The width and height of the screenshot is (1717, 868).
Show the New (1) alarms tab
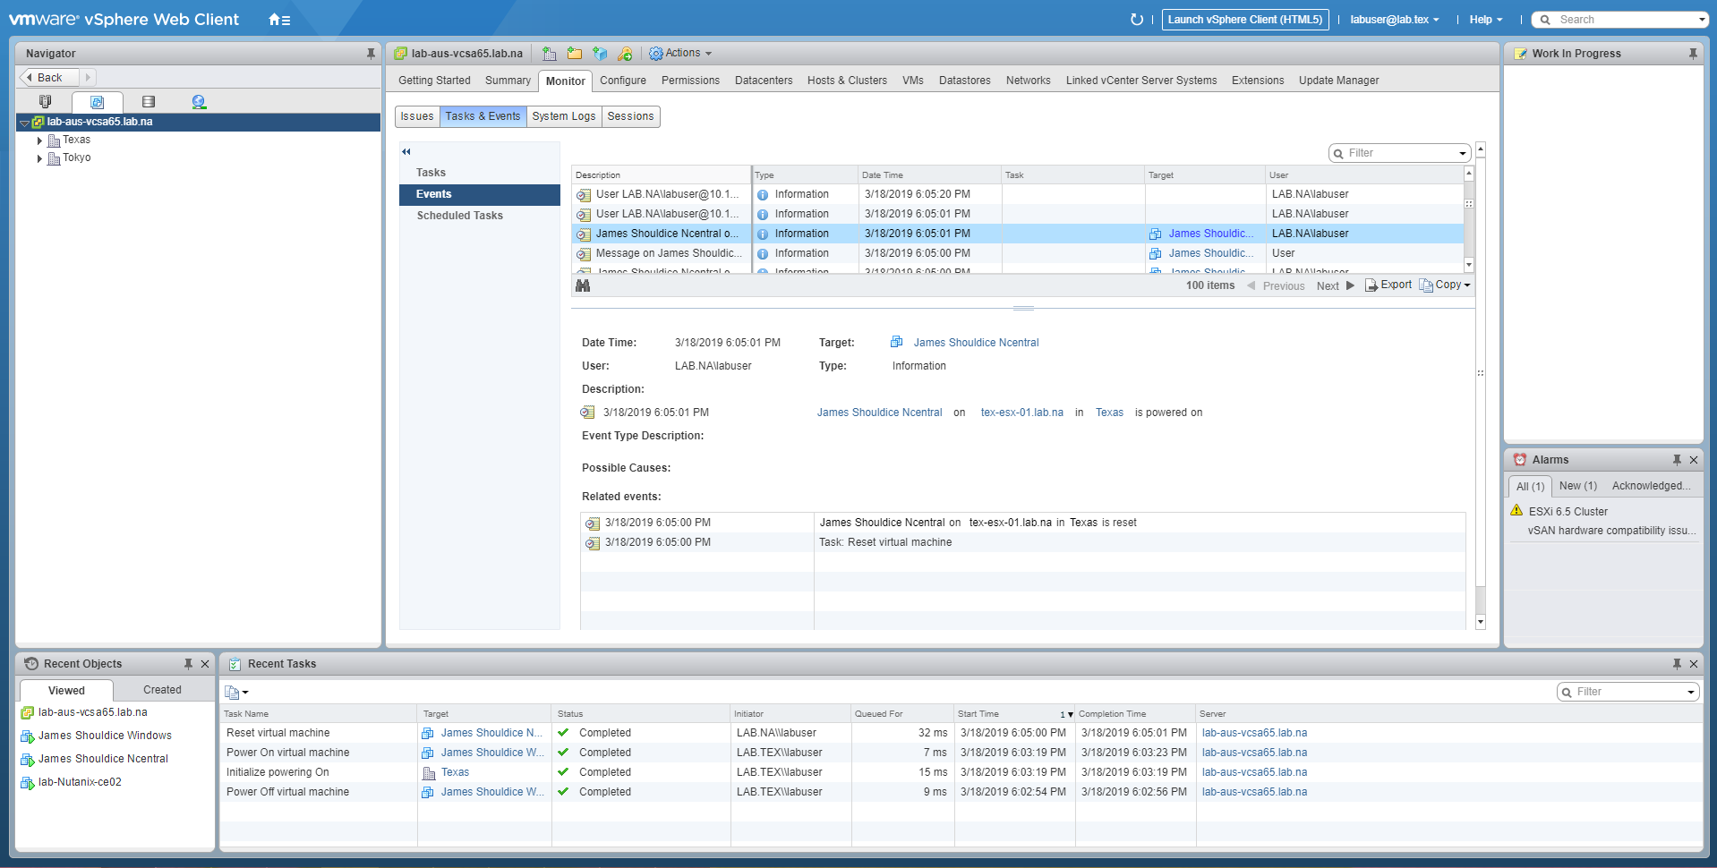click(1577, 486)
